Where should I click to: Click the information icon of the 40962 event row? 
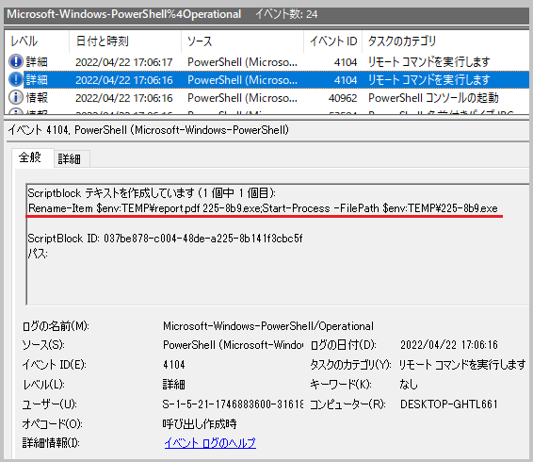[16, 98]
